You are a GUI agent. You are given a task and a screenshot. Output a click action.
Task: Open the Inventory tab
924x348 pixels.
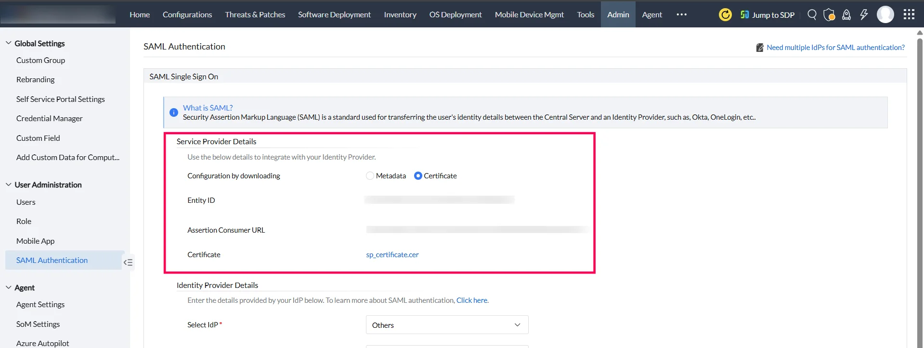[400, 14]
